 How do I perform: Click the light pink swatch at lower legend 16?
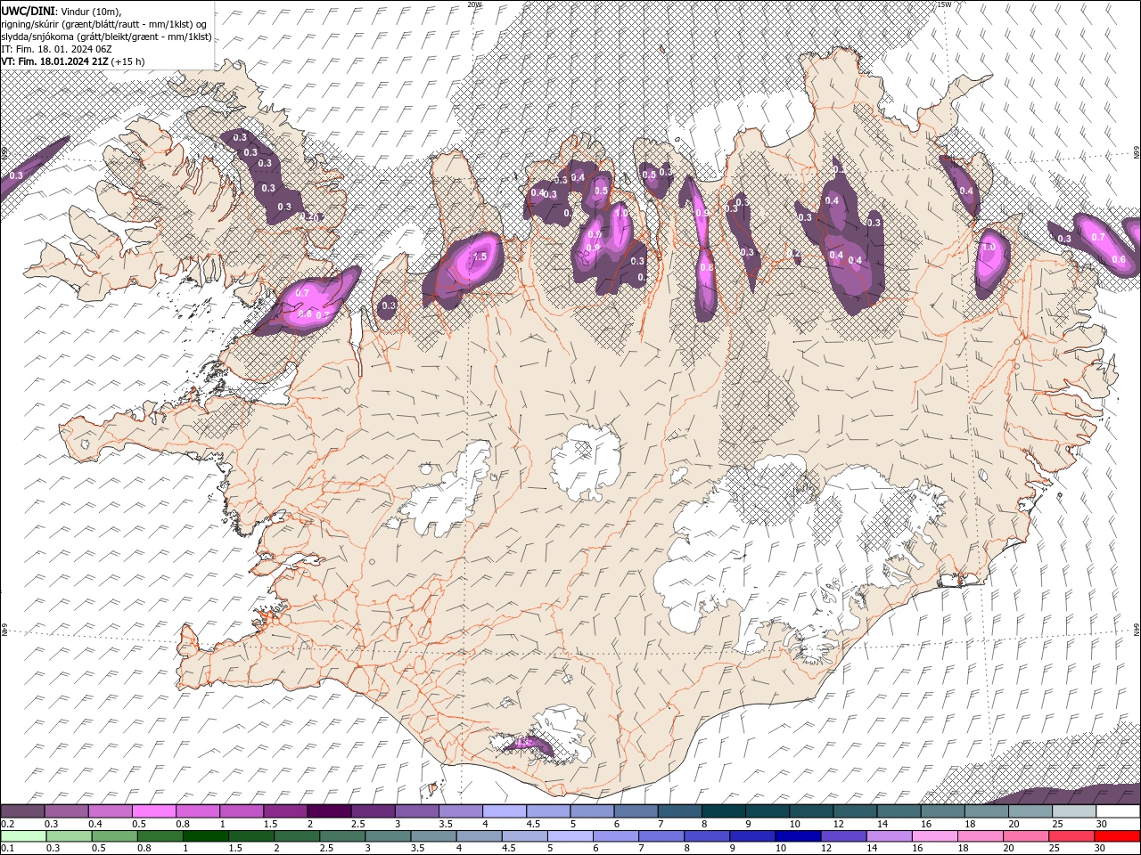[x=936, y=836]
